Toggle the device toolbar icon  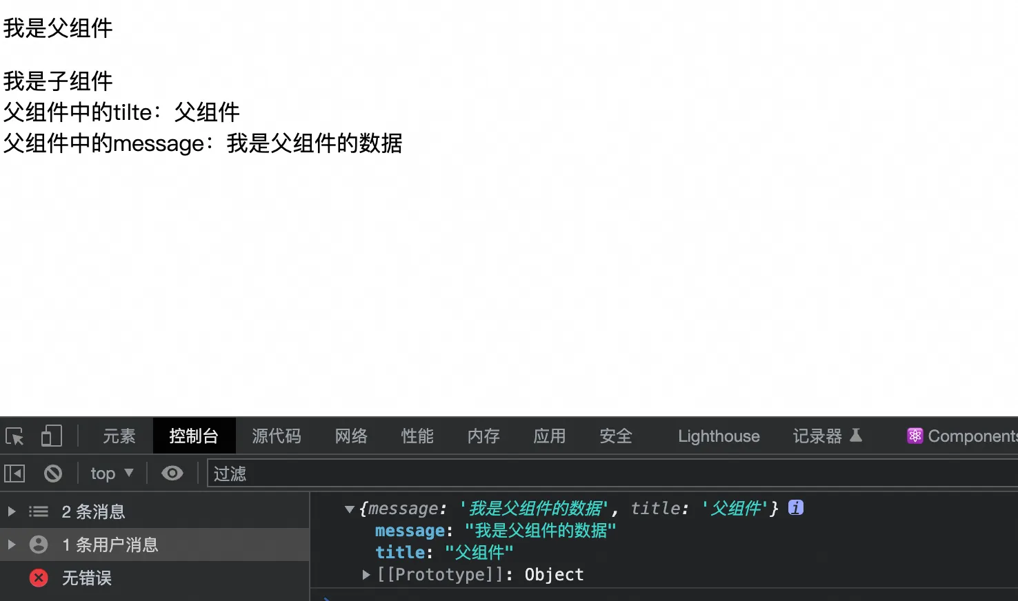pyautogui.click(x=52, y=436)
